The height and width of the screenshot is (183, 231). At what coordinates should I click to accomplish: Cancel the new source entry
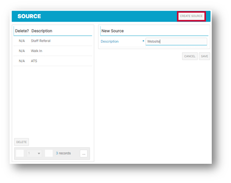[x=190, y=56]
